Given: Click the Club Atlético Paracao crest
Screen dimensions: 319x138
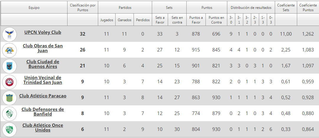Looking at the screenshot, I should (x=9, y=98).
